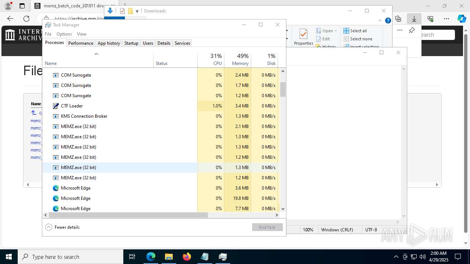The height and width of the screenshot is (264, 470).
Task: Sort processes by CPU column
Action: click(211, 60)
